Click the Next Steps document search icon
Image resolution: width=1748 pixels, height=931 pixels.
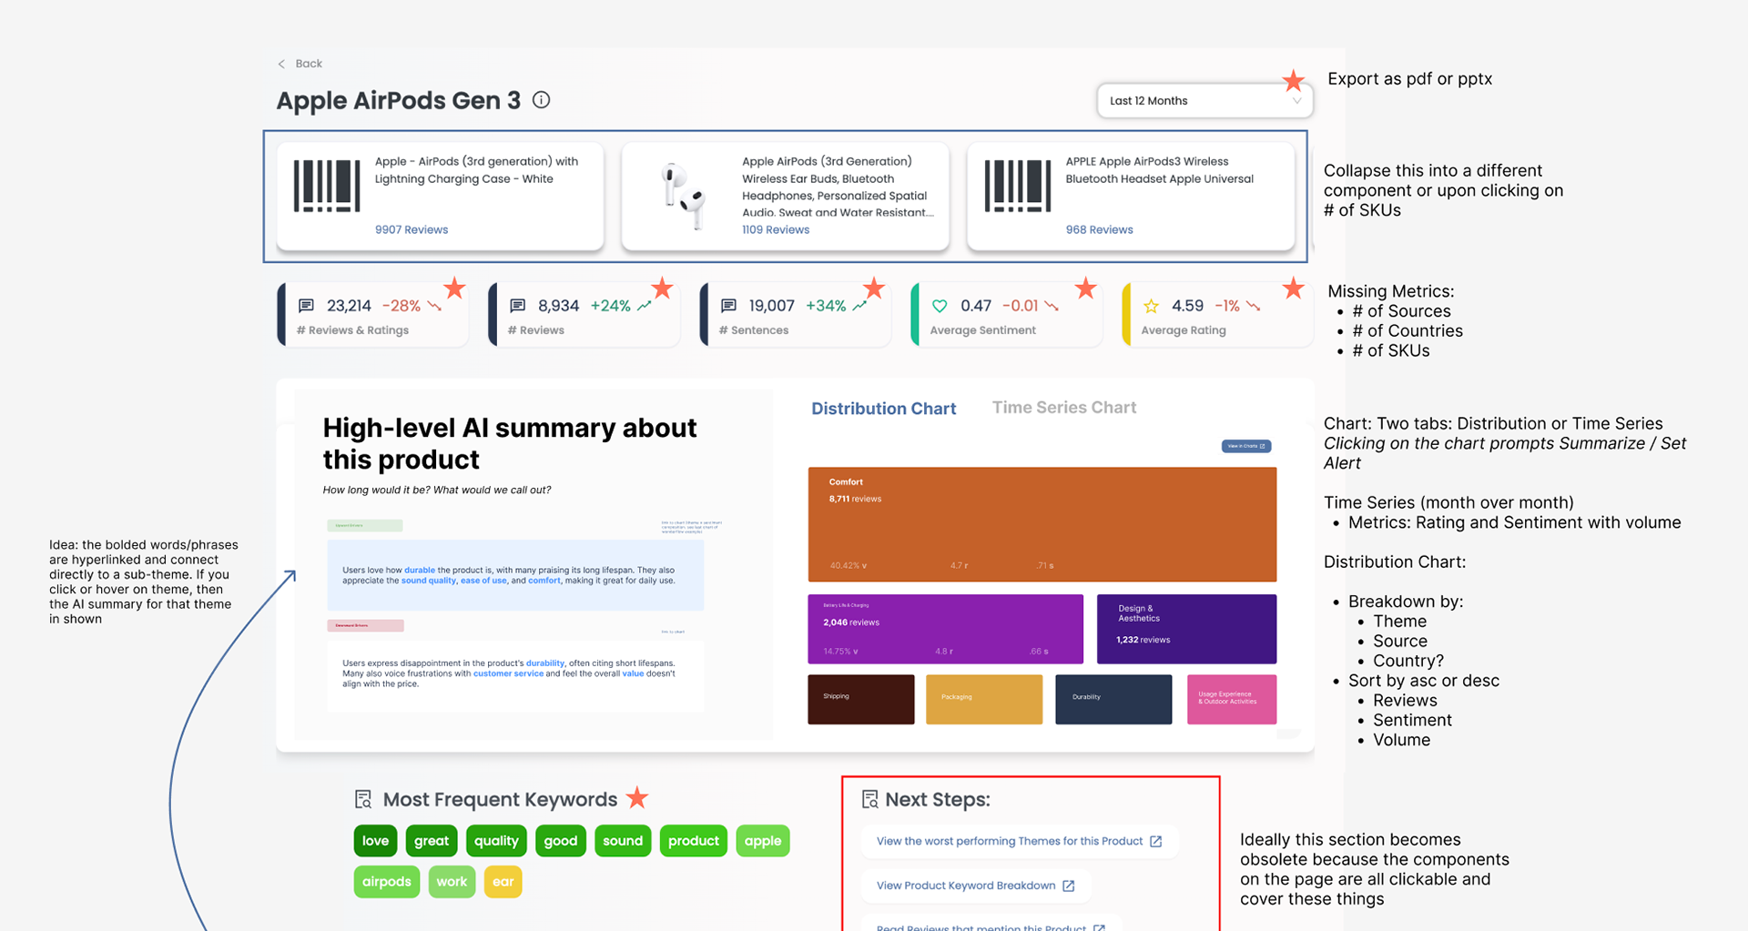tap(869, 799)
